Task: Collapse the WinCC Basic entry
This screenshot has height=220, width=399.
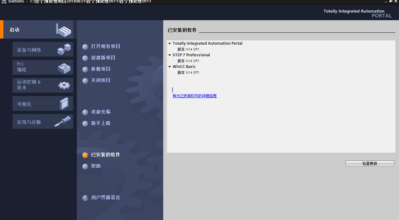Action: [170, 67]
